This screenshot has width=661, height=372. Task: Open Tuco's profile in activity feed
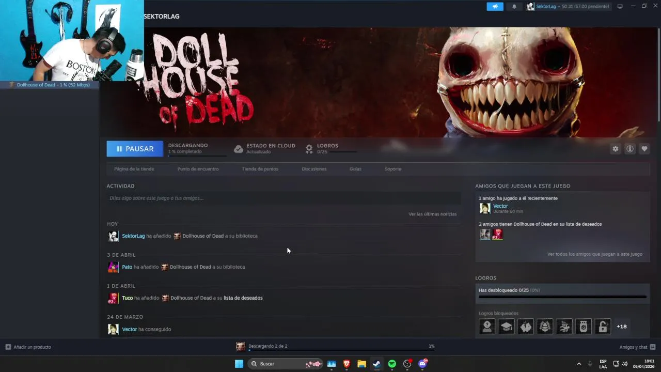(x=128, y=298)
